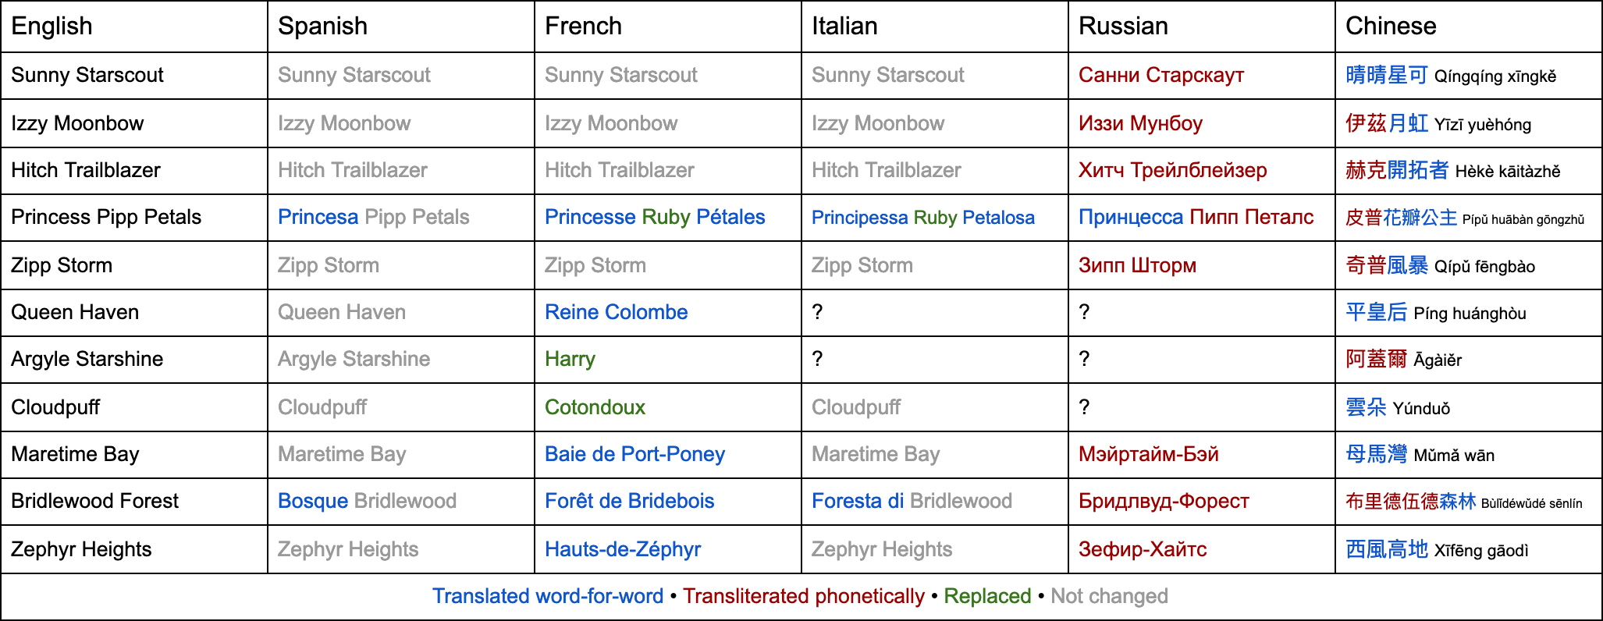Click the green Replaced legend label
1603x621 pixels.
point(987,596)
